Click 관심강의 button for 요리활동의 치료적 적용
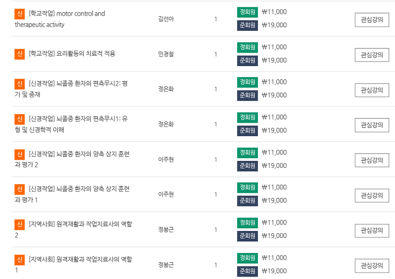This screenshot has height=279, width=395. point(372,55)
